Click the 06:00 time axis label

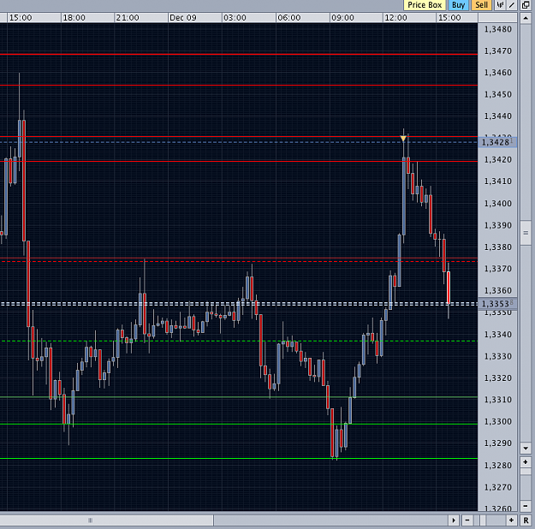point(289,18)
